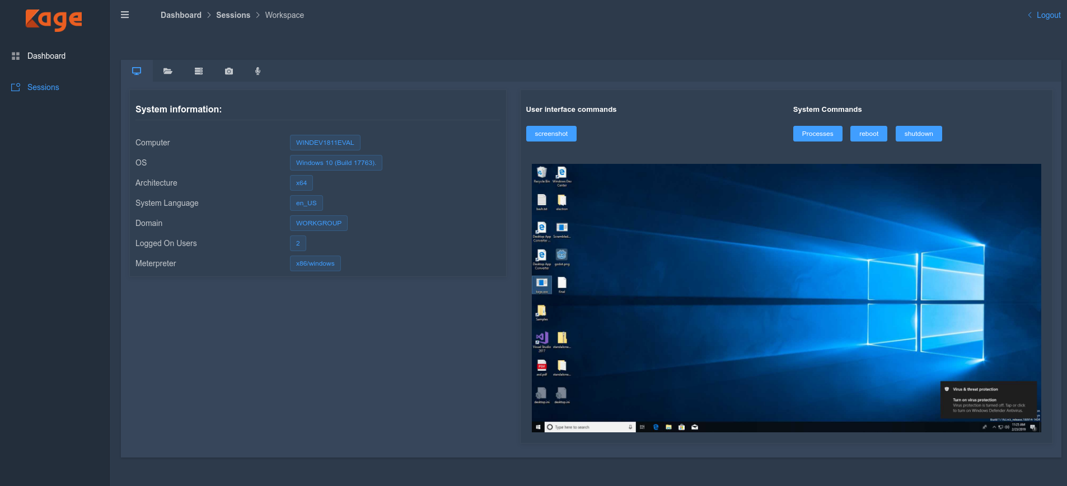The width and height of the screenshot is (1067, 486).
Task: Click the WINDEV1811EVAL computer tag
Action: (325, 143)
